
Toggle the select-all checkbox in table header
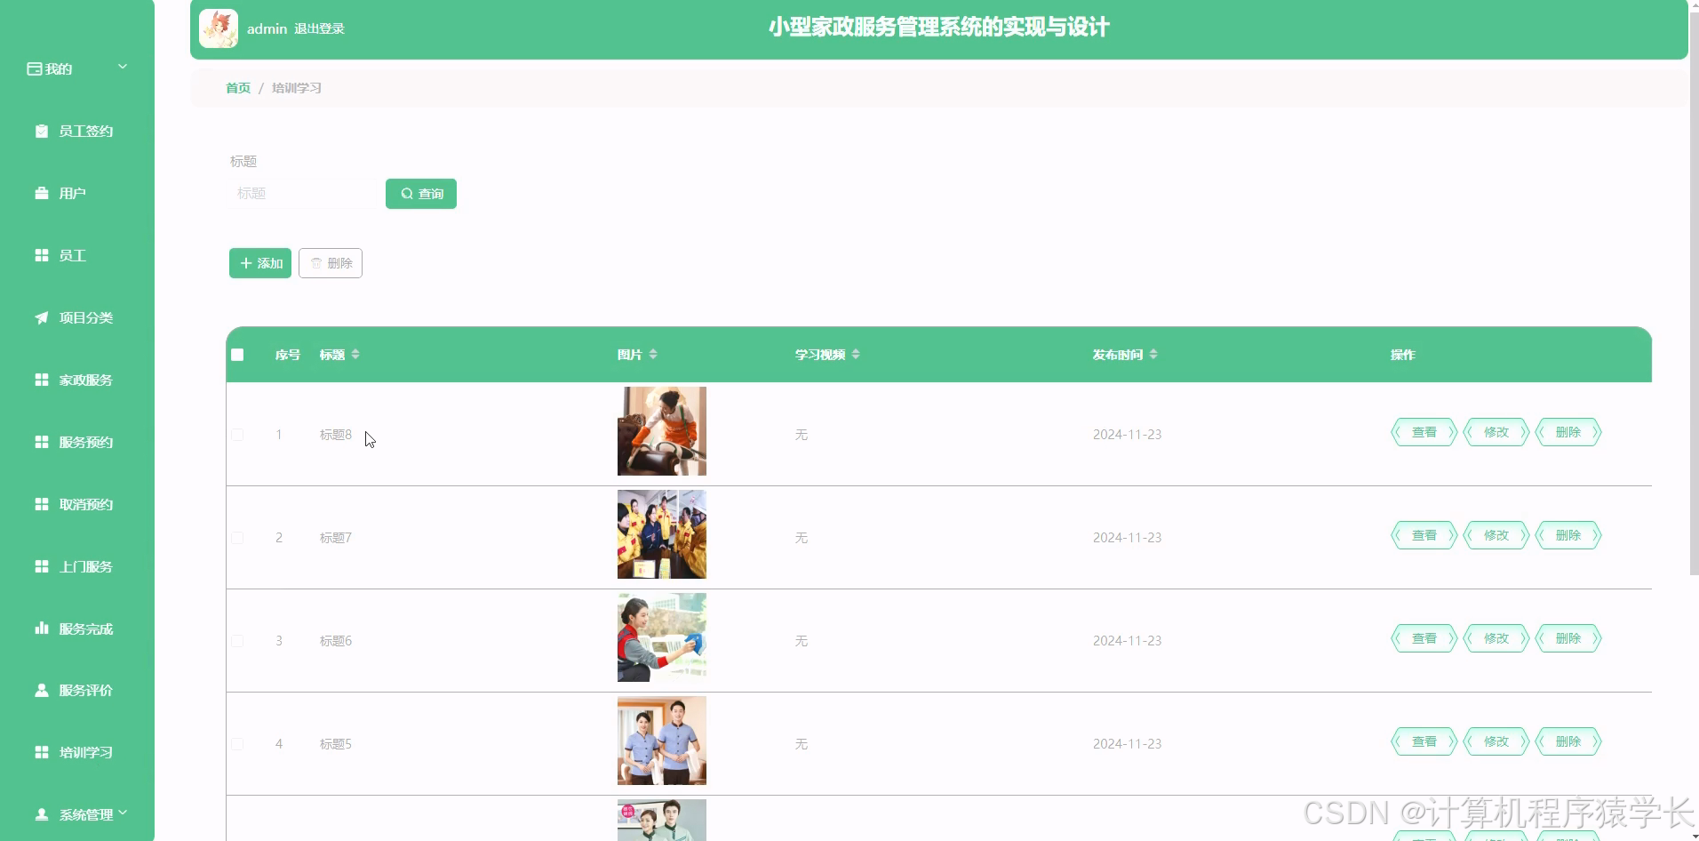click(237, 355)
